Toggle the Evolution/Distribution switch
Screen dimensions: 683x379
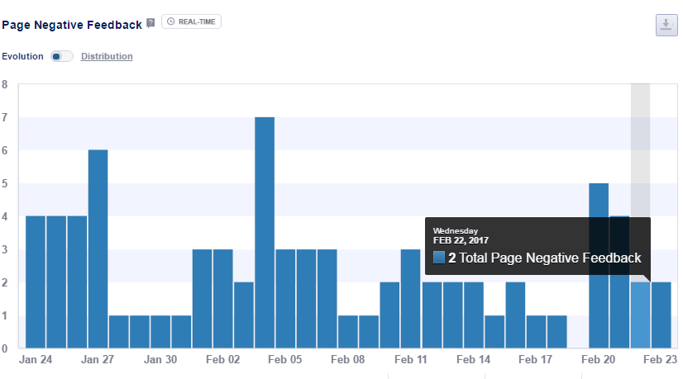click(61, 56)
